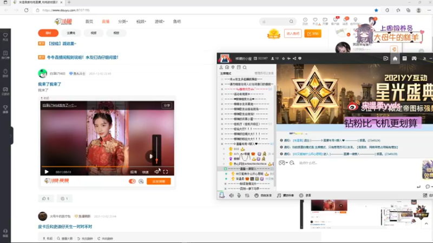The width and height of the screenshot is (433, 243).
Task: Open the 我来了我来了 post title
Action: click(50, 84)
